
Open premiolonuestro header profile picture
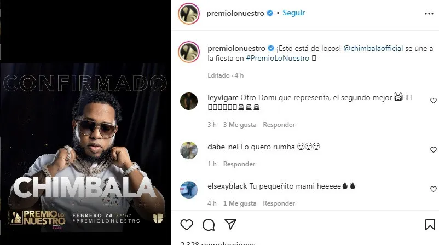click(189, 14)
